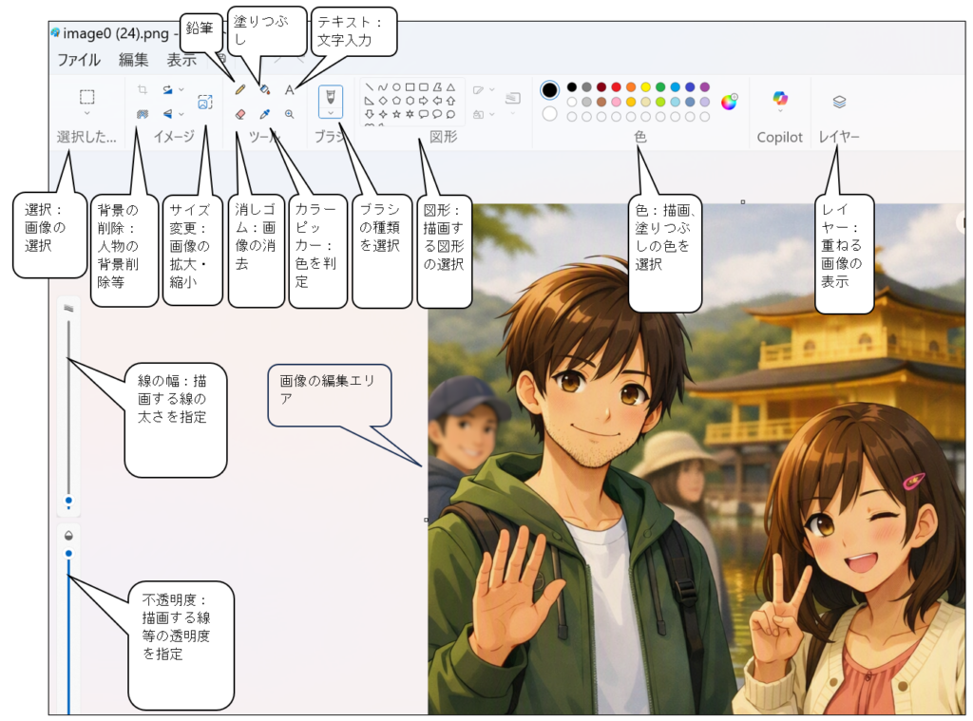Click the line width slider handle
This screenshot has height=721, width=973.
pos(68,500)
